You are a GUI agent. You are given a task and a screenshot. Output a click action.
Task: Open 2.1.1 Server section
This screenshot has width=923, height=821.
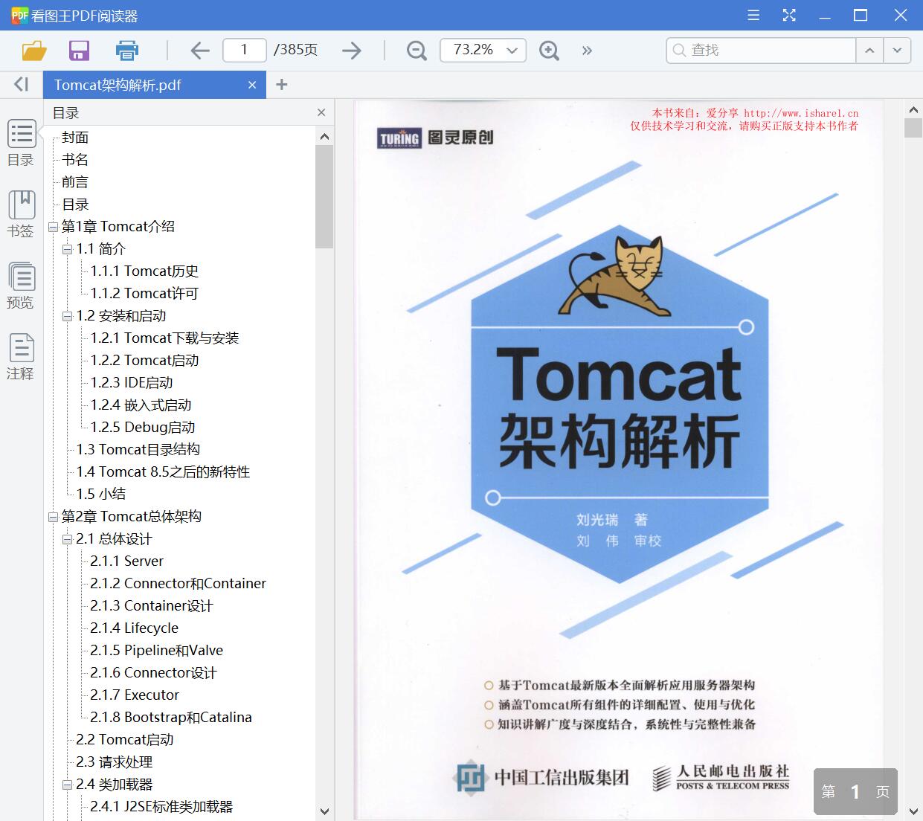126,561
